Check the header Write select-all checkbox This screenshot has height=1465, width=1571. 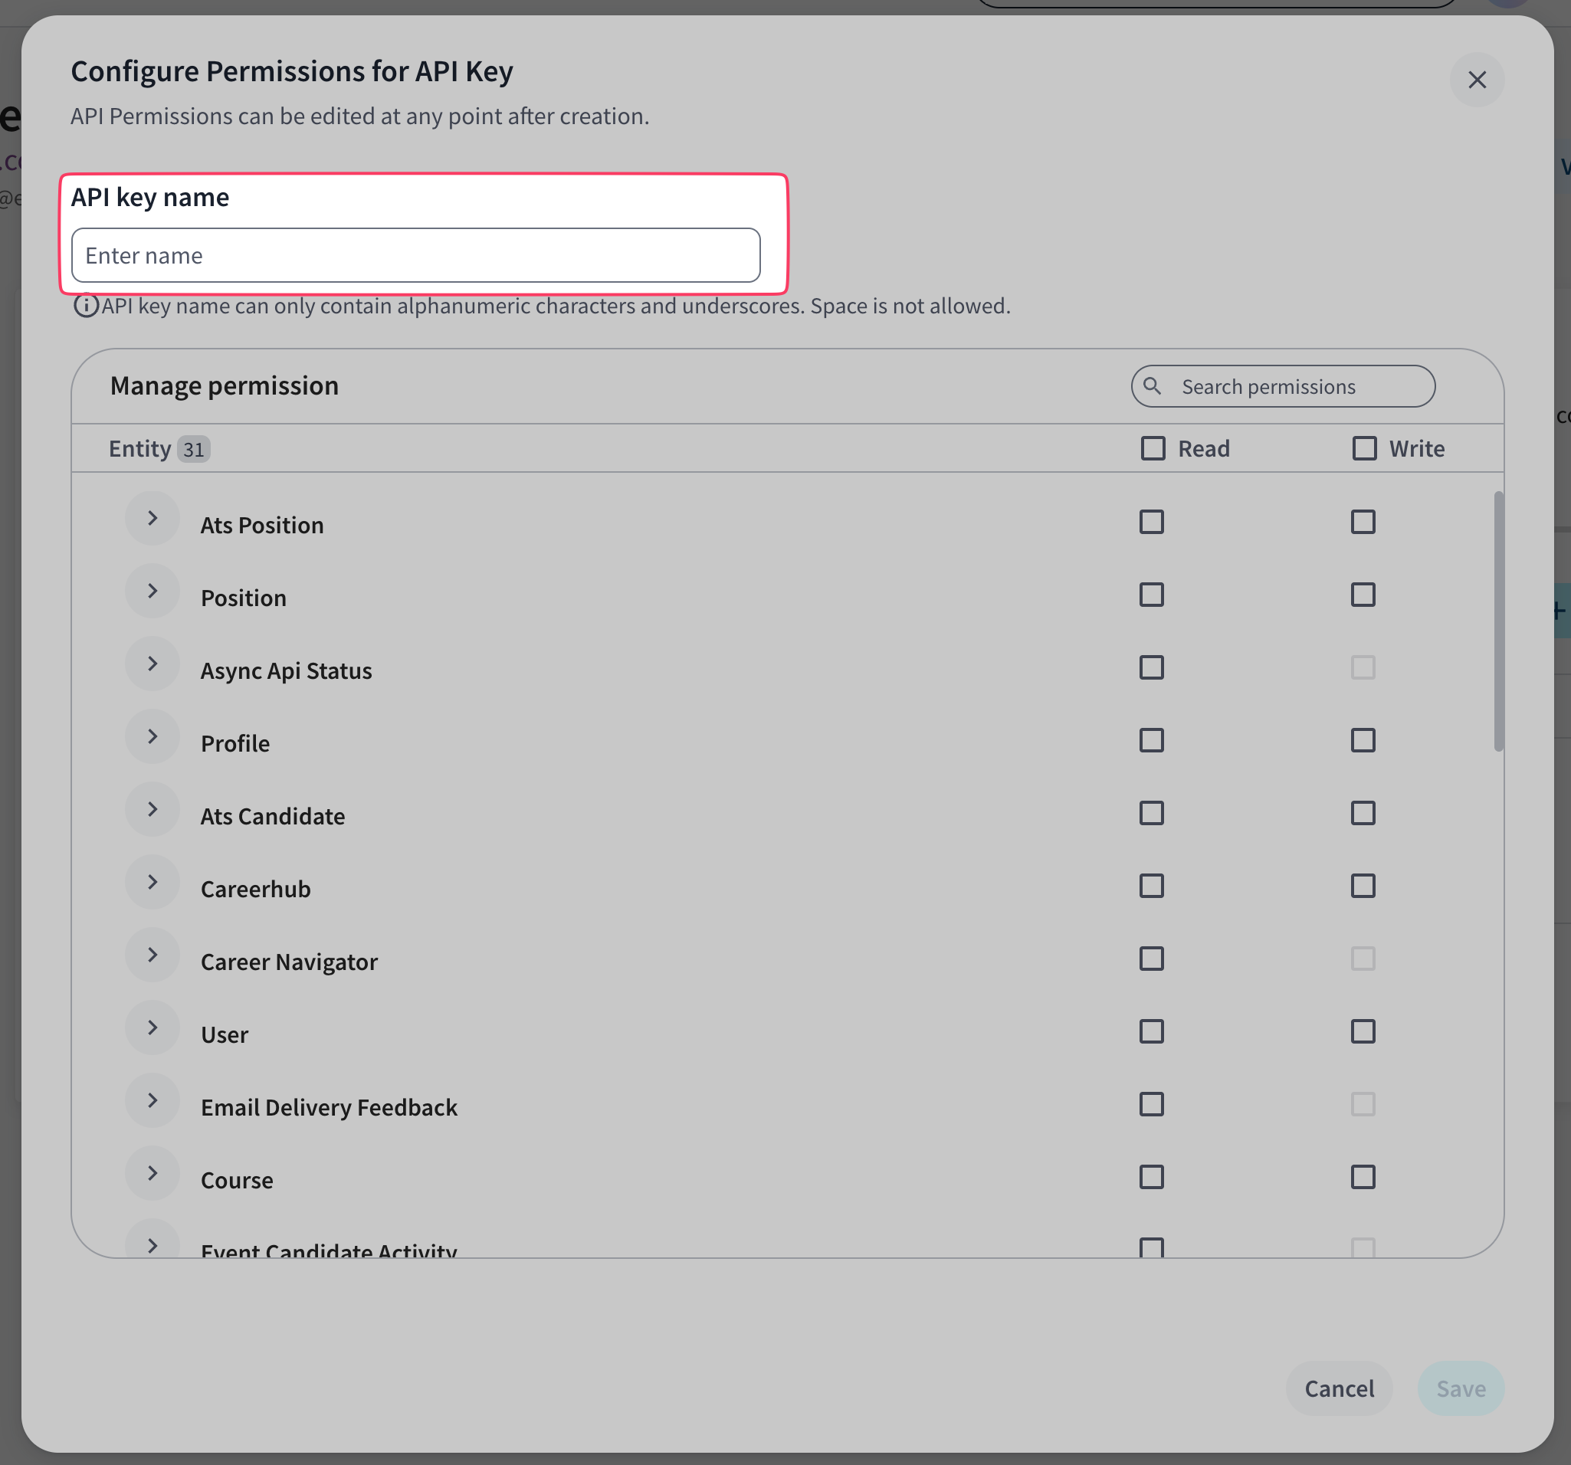[1364, 449]
